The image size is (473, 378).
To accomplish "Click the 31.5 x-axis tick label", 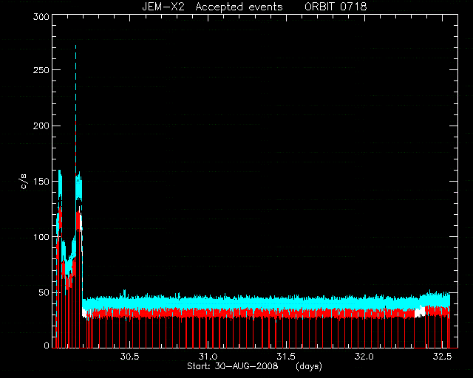I will (x=286, y=357).
